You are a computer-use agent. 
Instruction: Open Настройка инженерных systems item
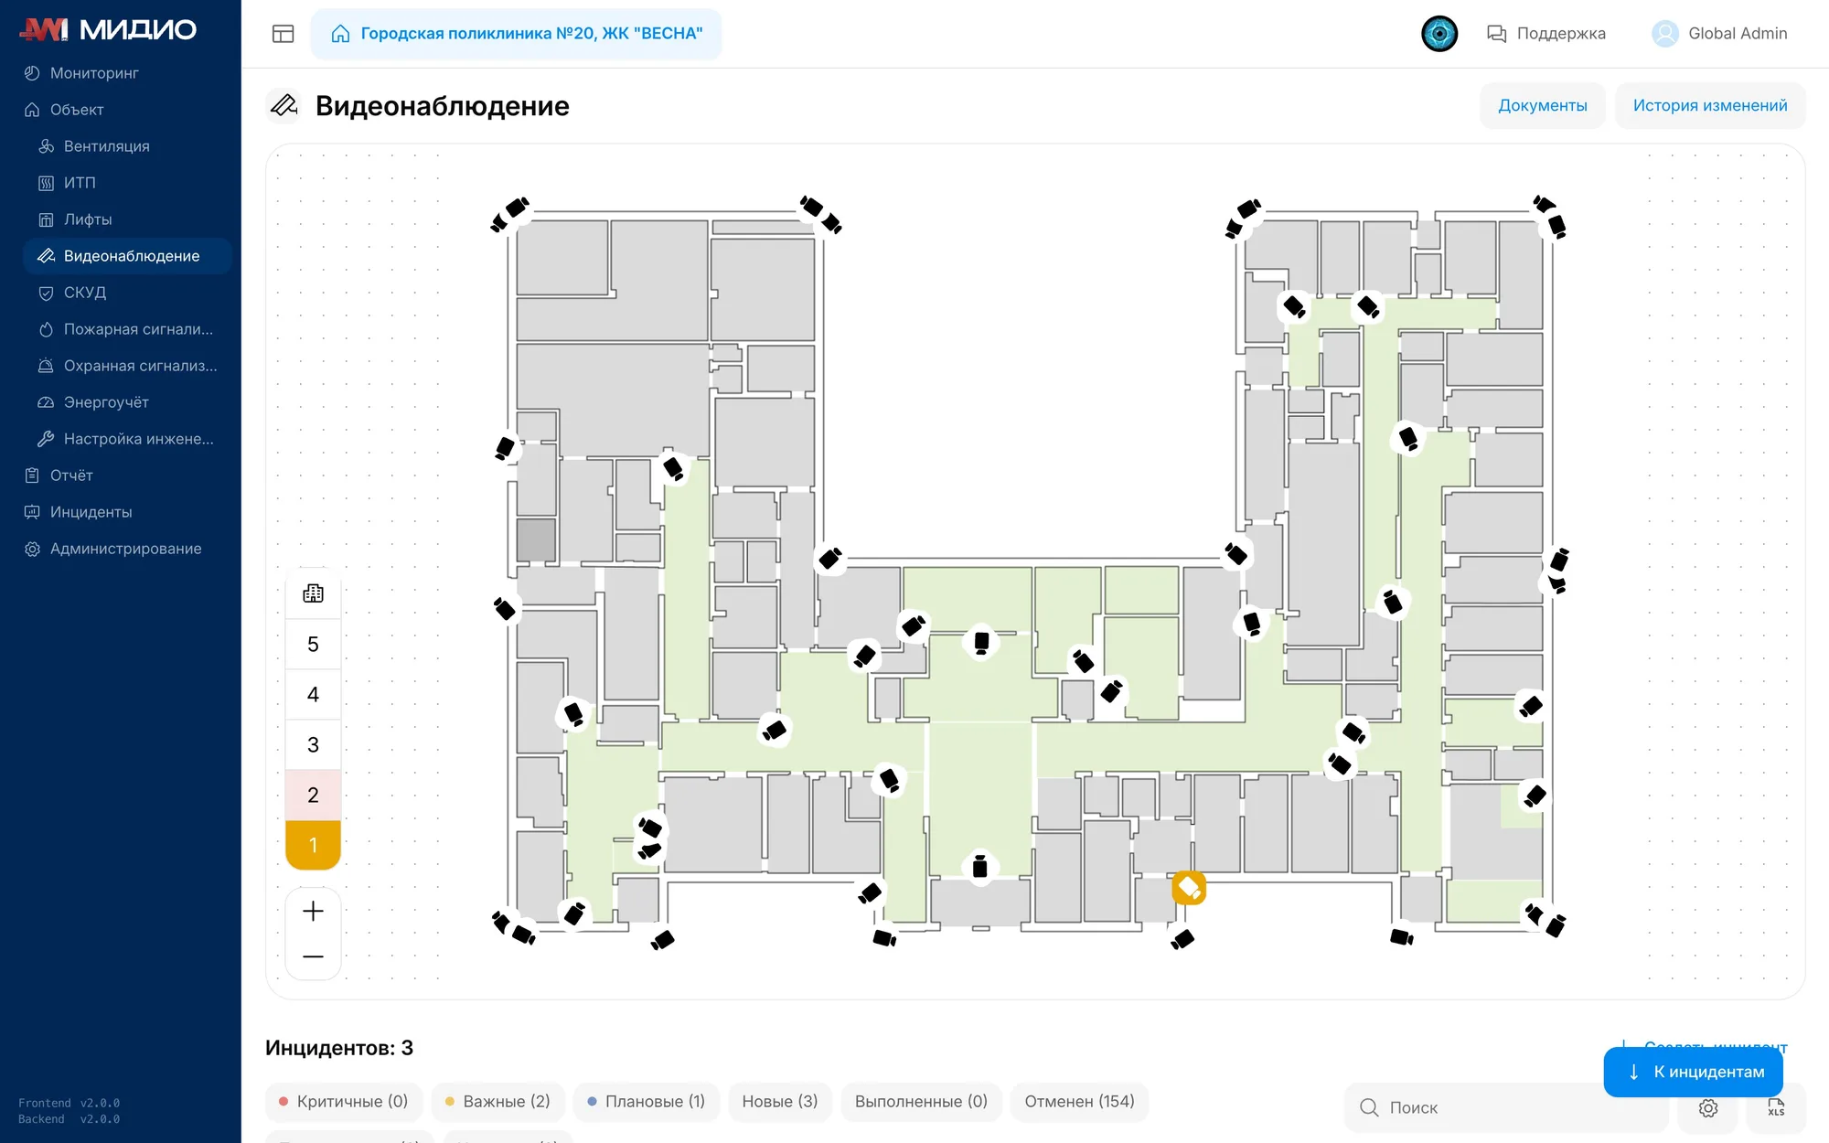click(128, 439)
